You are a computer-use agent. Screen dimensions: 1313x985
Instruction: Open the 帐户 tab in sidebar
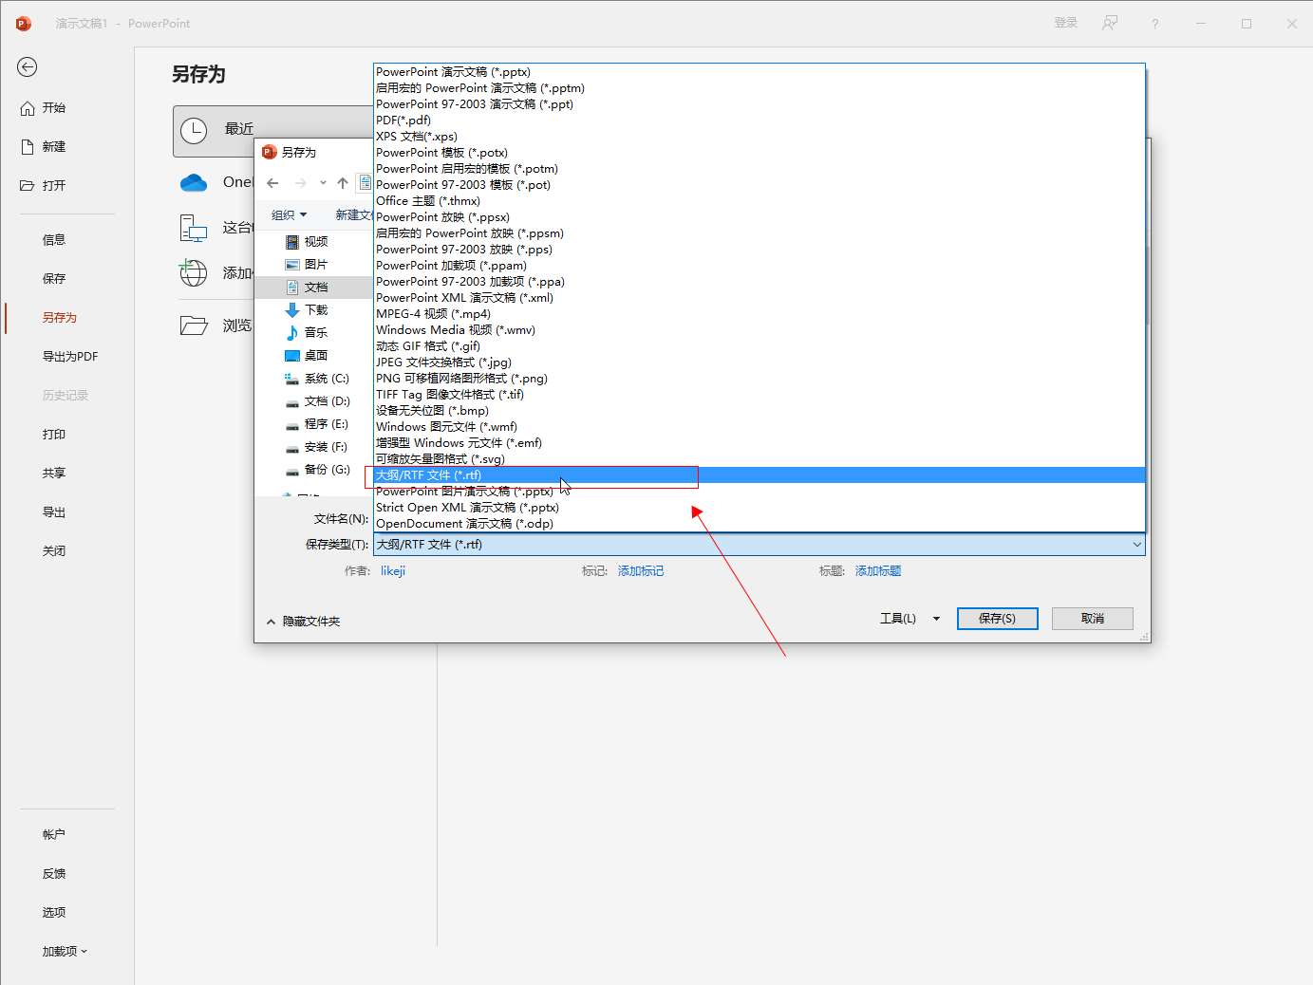[54, 835]
